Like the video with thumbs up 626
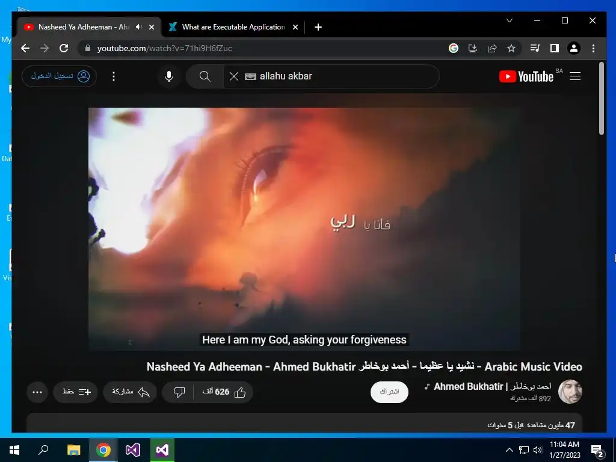 tap(224, 392)
